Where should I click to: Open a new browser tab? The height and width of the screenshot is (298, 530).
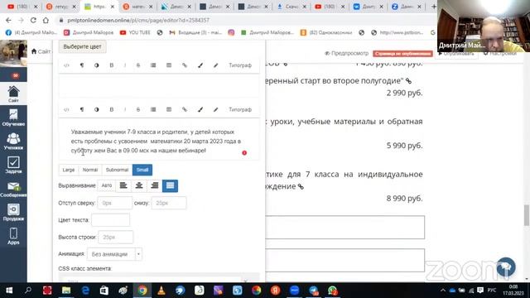click(433, 7)
